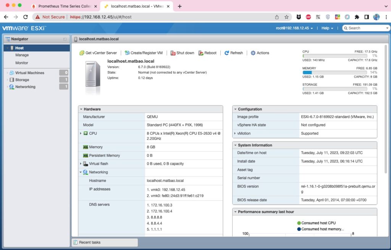This screenshot has height=250, width=391.
Task: Collapse the Networking hardware section
Action: click(x=81, y=172)
